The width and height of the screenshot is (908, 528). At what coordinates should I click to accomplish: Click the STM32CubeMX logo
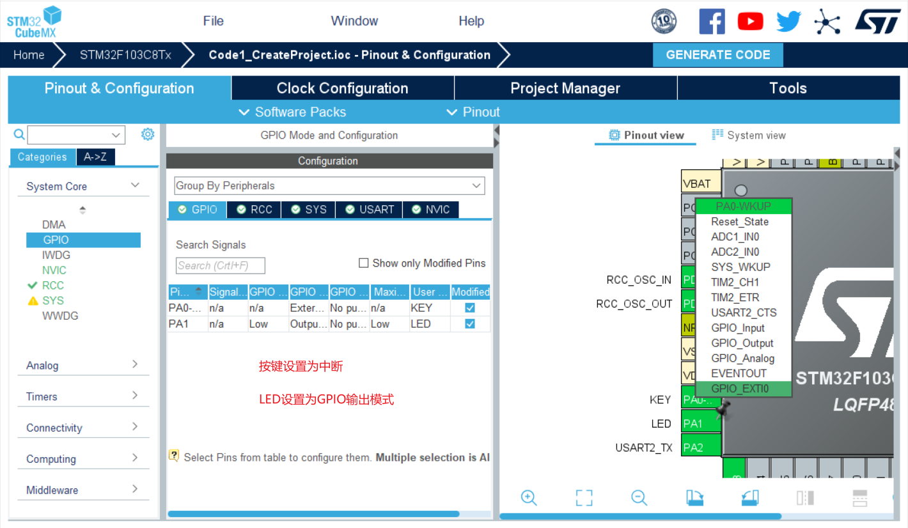(35, 22)
